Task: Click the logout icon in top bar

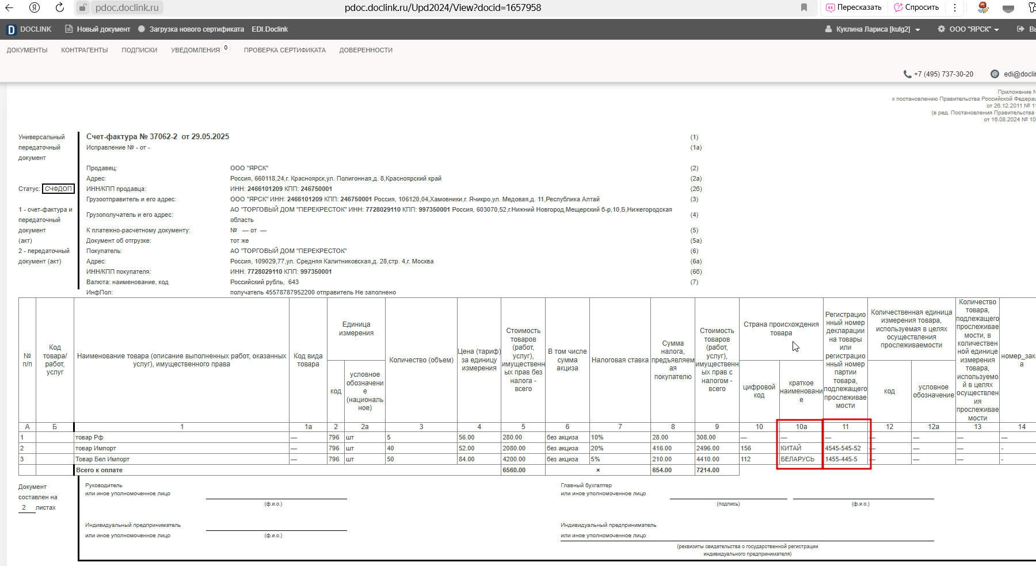Action: click(x=1020, y=29)
